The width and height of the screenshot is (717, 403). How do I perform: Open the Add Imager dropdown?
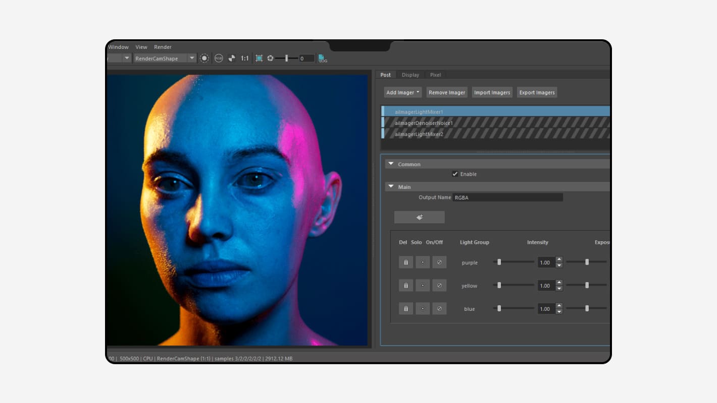[x=403, y=93]
